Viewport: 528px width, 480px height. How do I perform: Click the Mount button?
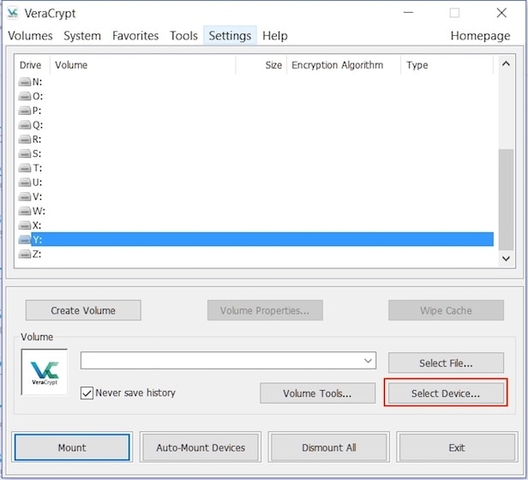[72, 447]
